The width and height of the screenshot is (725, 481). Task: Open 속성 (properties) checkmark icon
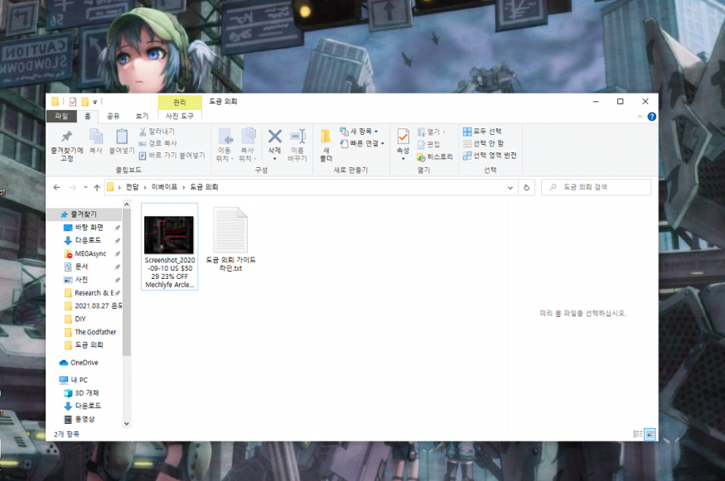click(403, 137)
